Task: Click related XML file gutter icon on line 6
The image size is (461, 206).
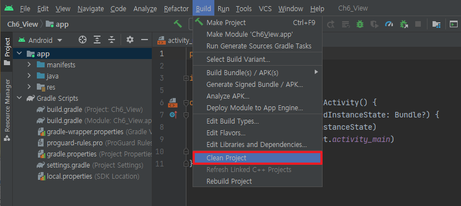Action: pyautogui.click(x=172, y=102)
